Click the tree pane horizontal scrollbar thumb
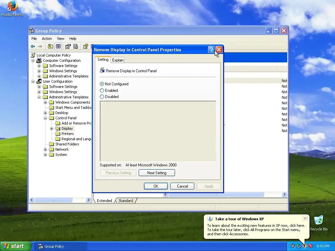 tap(53, 200)
